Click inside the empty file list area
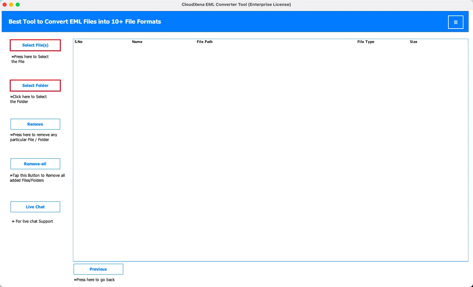 point(270,151)
